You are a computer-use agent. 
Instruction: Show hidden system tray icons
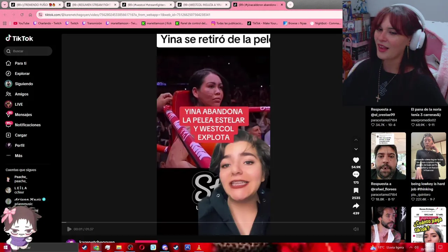[x=411, y=247]
